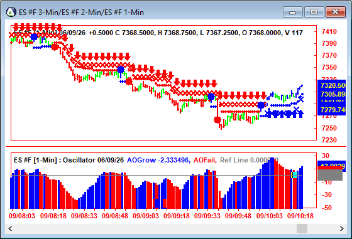Click the 7250 price axis value
This screenshot has width=352, height=239.
point(329,128)
